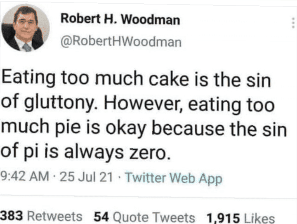The width and height of the screenshot is (297, 224).
Task: Visit the @RobertHWoodman handle link
Action: (x=121, y=42)
